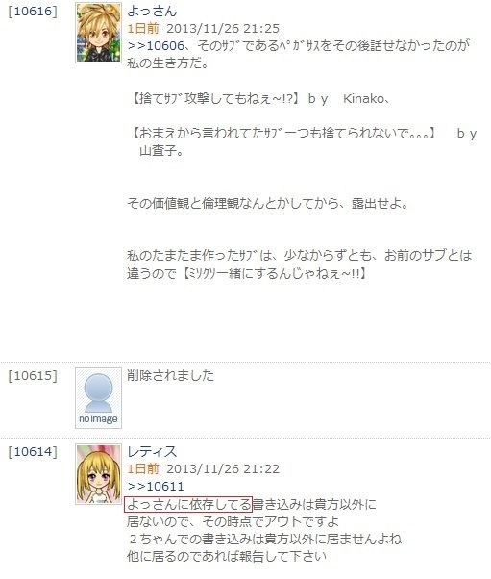The height and width of the screenshot is (579, 491).
Task: Click the name Kinako in the quote
Action: point(364,99)
